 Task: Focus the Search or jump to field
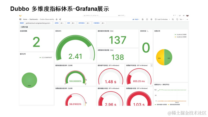coord(104,15)
